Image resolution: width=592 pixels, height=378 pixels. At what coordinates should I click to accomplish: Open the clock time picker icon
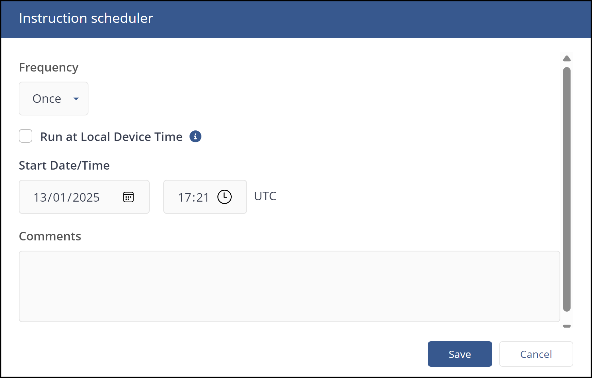224,197
